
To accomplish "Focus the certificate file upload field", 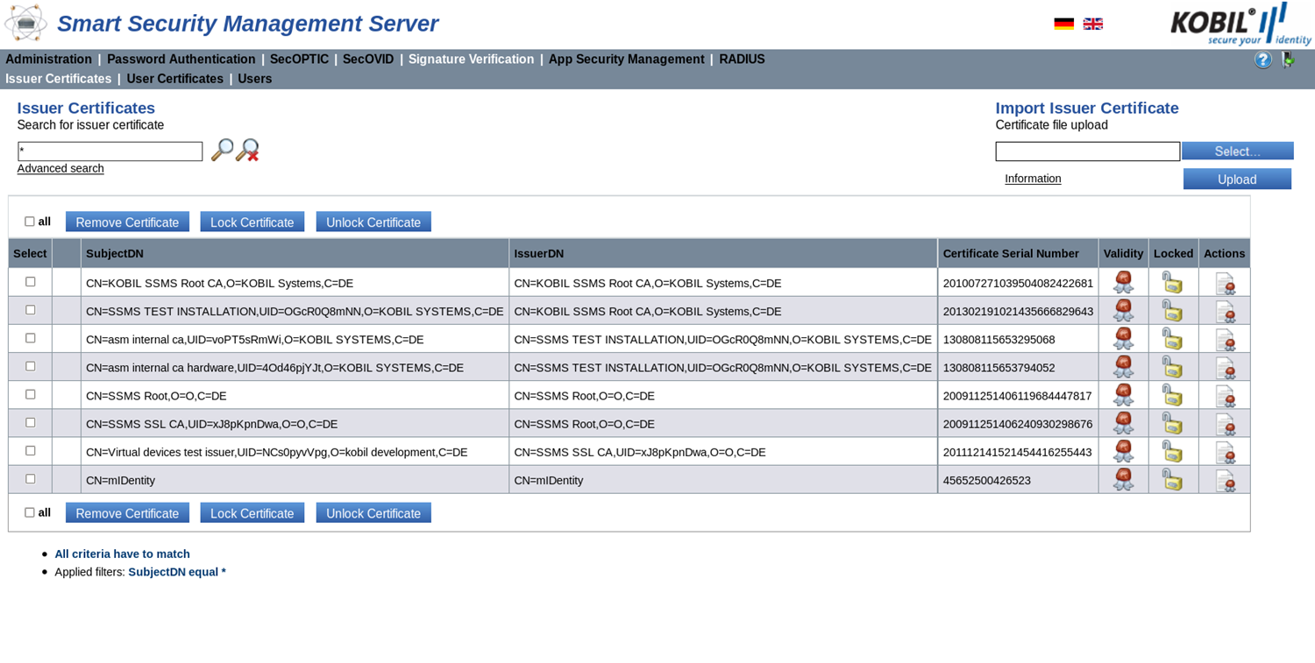I will tap(1087, 152).
